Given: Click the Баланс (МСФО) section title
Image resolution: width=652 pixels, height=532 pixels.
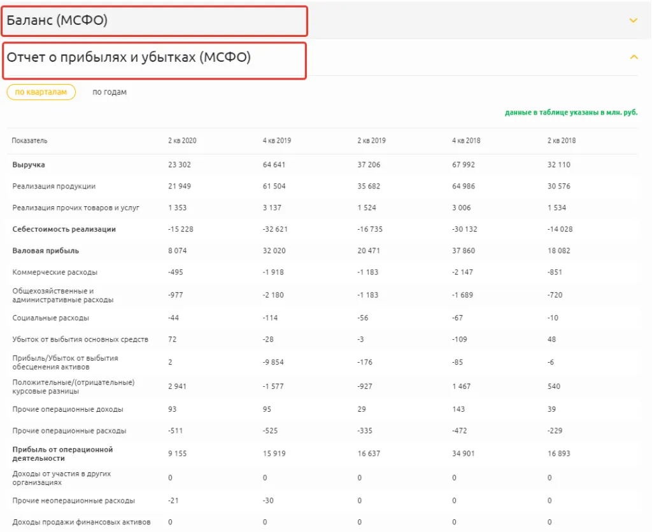Looking at the screenshot, I should click(x=57, y=20).
